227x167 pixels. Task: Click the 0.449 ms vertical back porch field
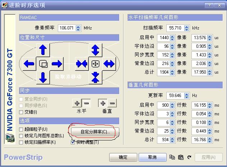click(x=199, y=131)
